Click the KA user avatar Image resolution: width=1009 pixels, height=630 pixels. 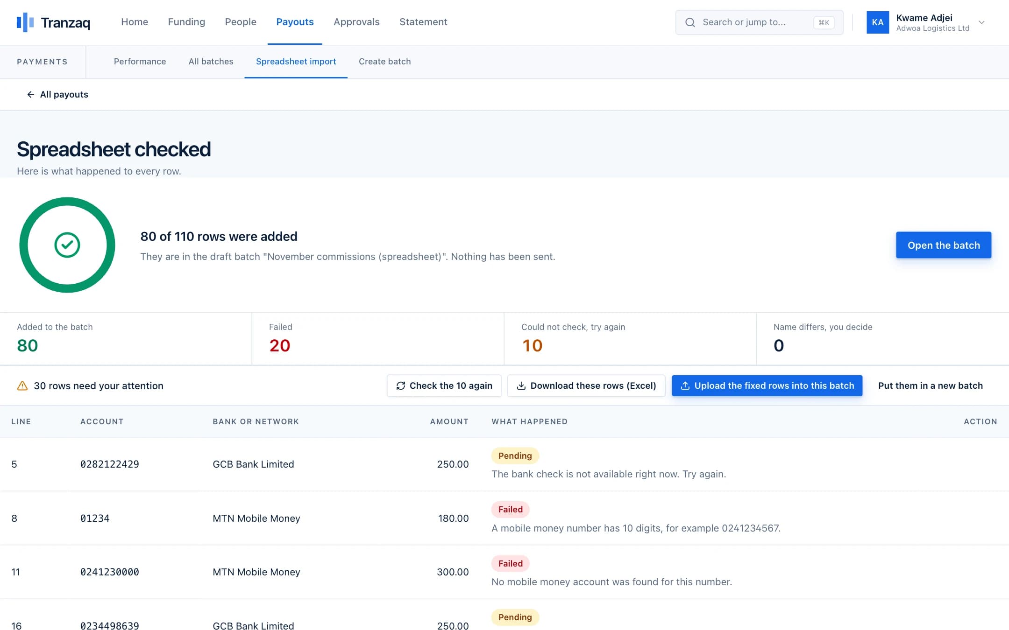(x=878, y=22)
